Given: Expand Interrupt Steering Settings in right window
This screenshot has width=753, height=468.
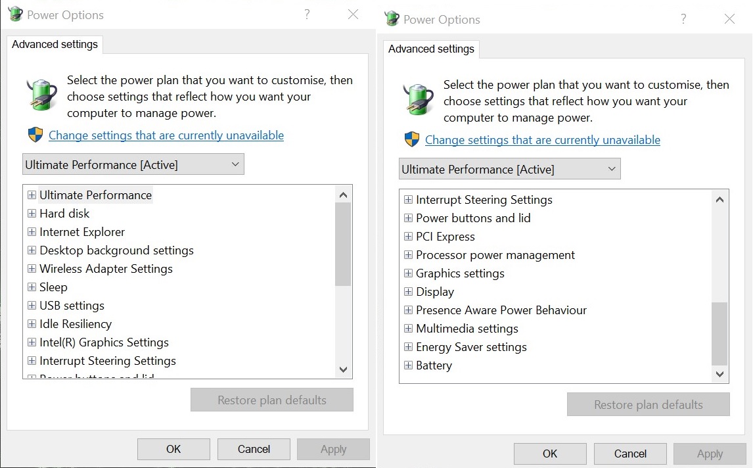Looking at the screenshot, I should coord(408,200).
